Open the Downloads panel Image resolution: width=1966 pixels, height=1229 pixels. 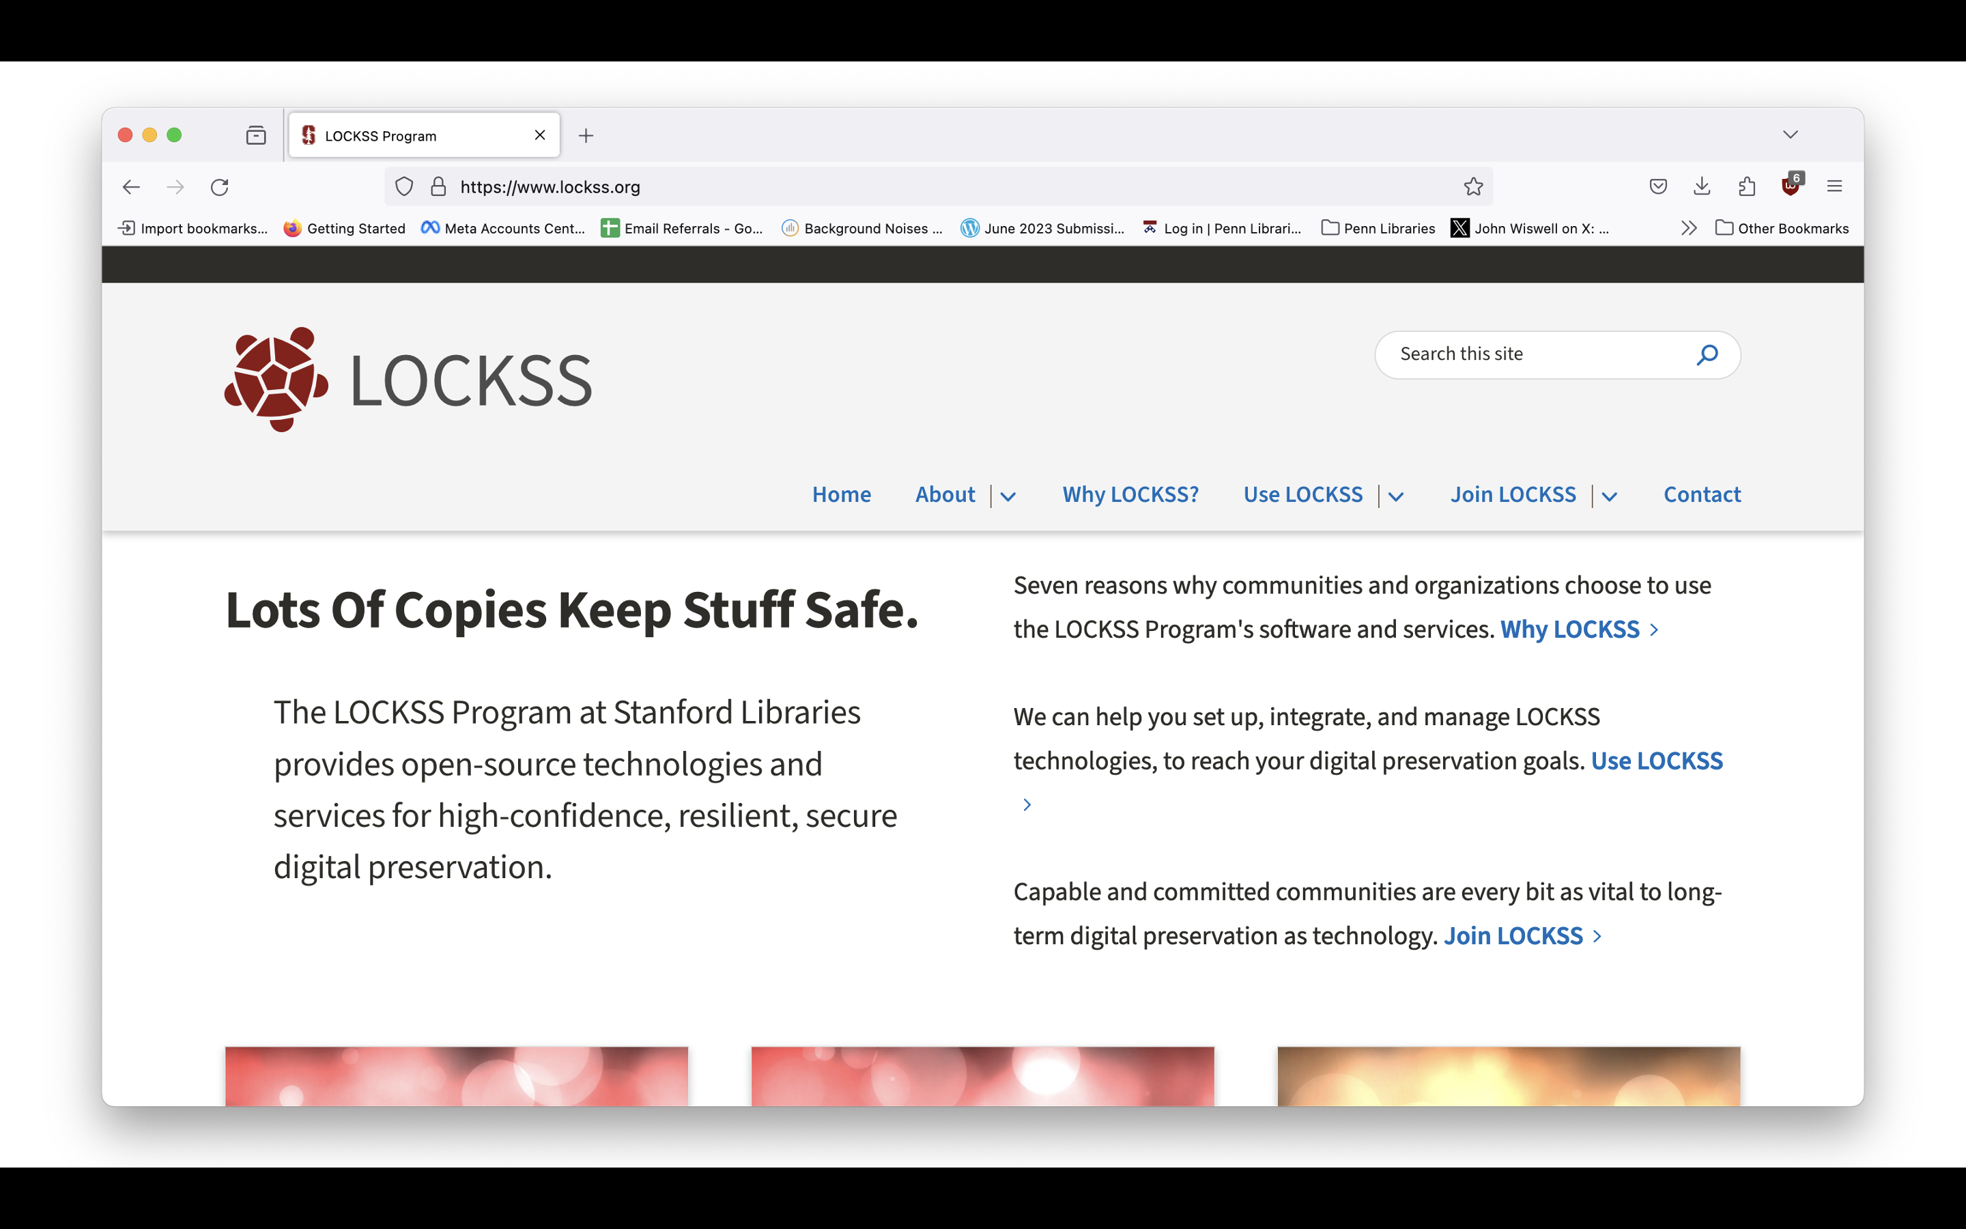[1702, 187]
